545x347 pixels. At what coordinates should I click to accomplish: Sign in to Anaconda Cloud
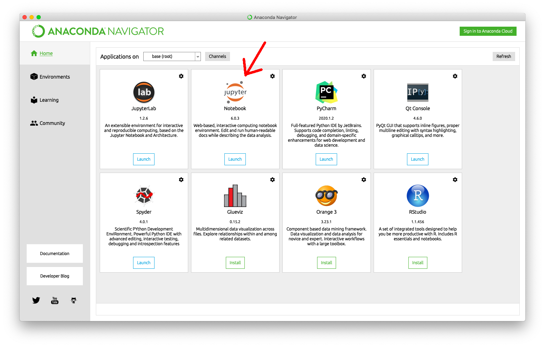488,31
